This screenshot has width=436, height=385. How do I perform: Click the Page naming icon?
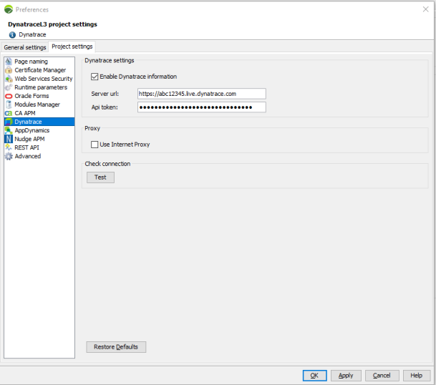[x=9, y=62]
